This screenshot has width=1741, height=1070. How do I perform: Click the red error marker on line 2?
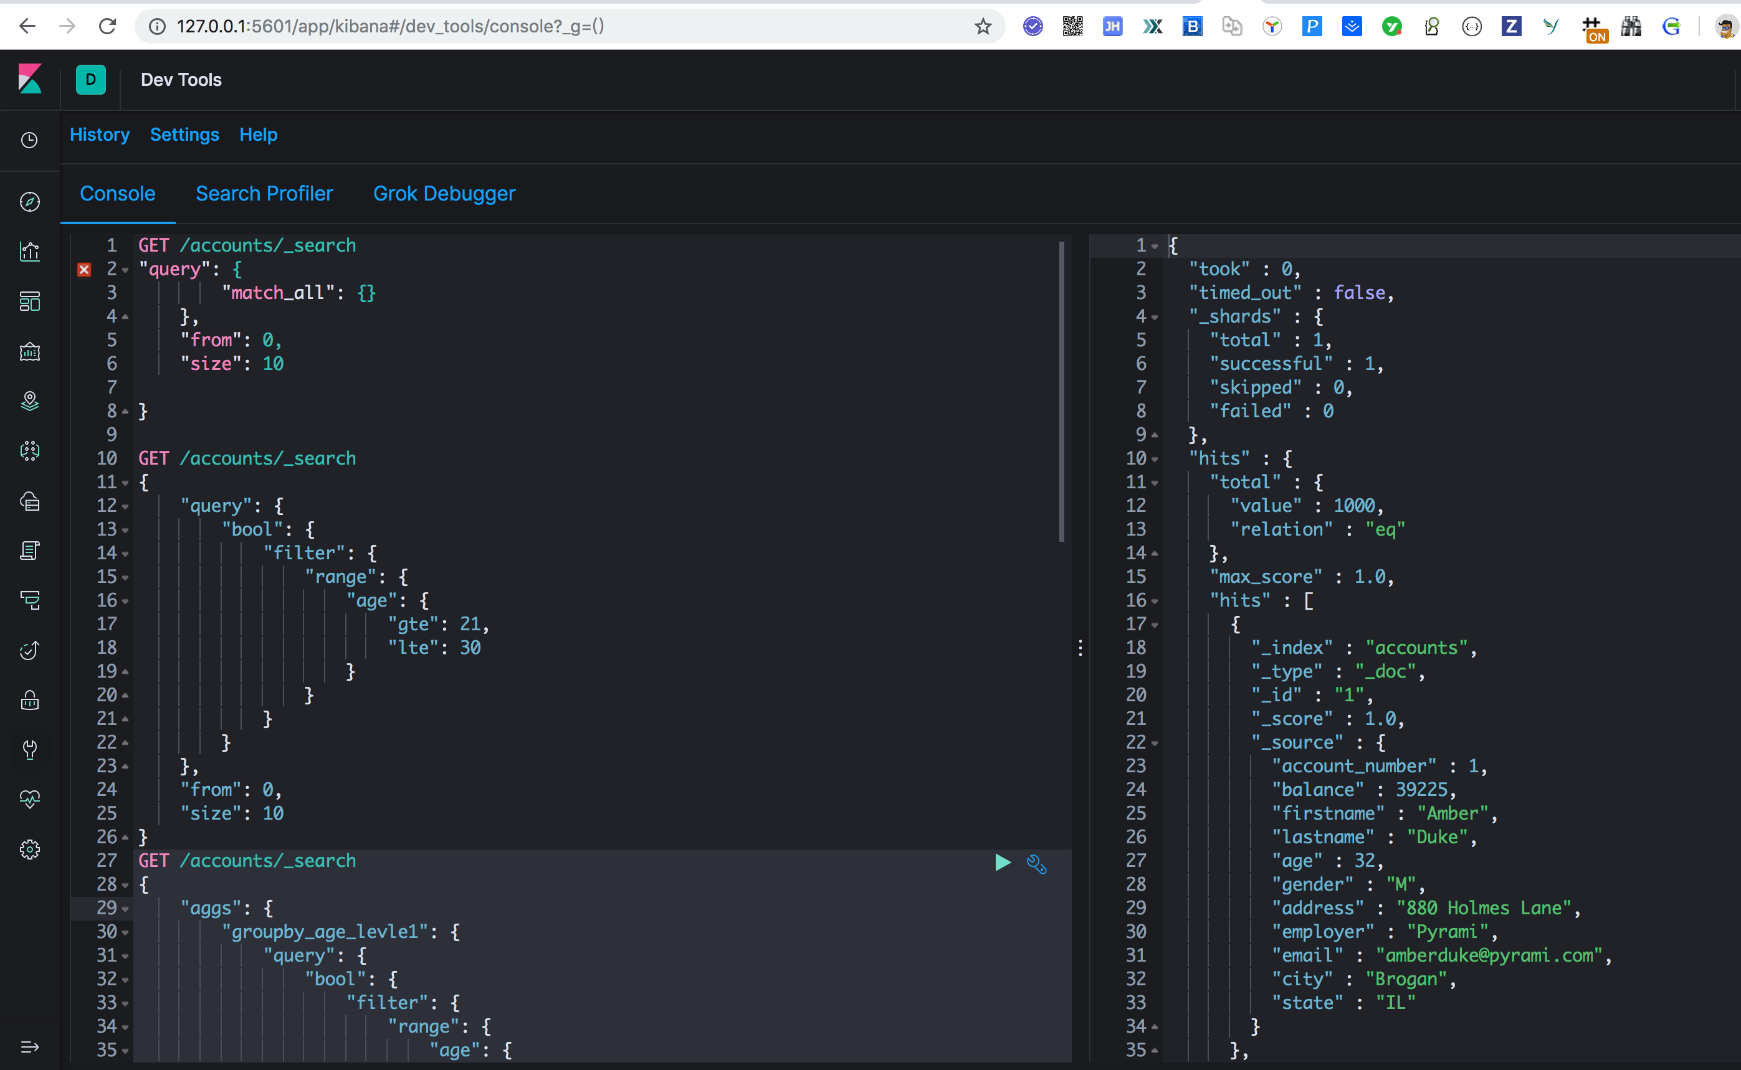[x=84, y=270]
